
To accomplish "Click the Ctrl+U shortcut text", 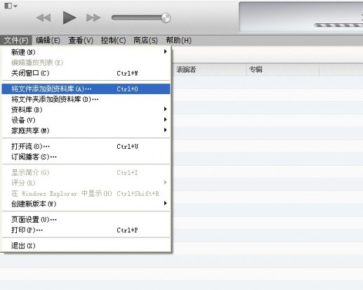I will pyautogui.click(x=127, y=147).
